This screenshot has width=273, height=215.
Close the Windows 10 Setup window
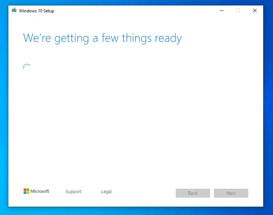click(255, 11)
